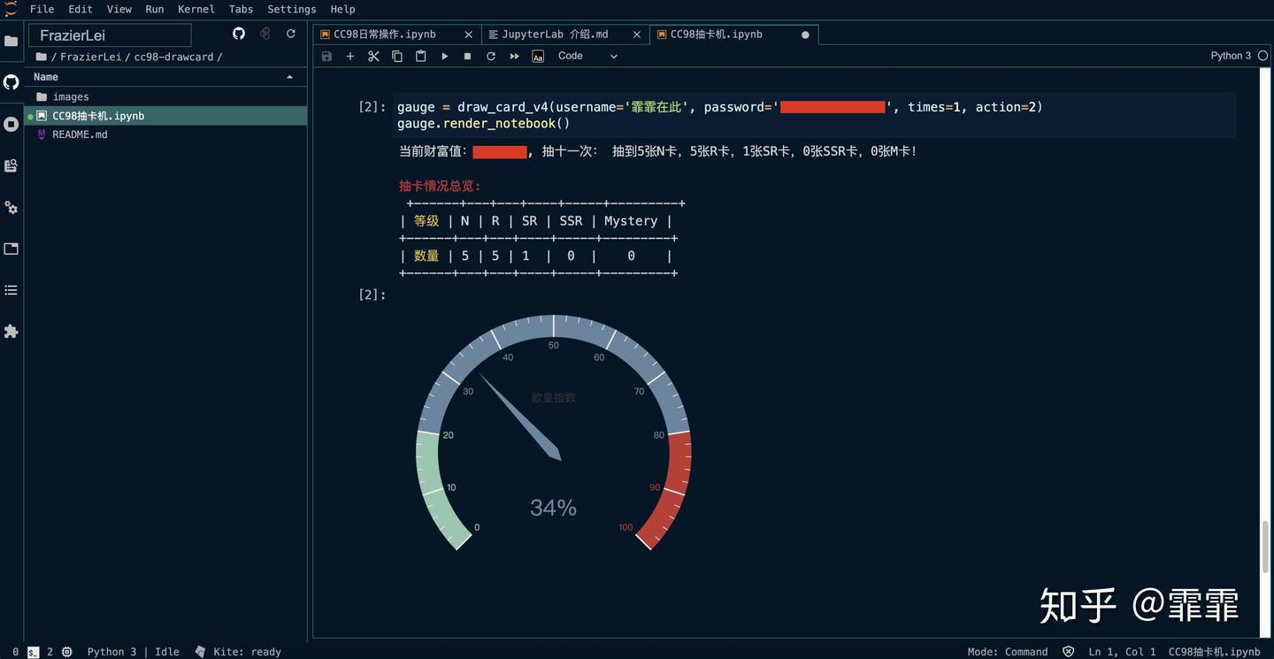Open the Table of Contents sidebar icon
This screenshot has height=659, width=1274.
[12, 289]
